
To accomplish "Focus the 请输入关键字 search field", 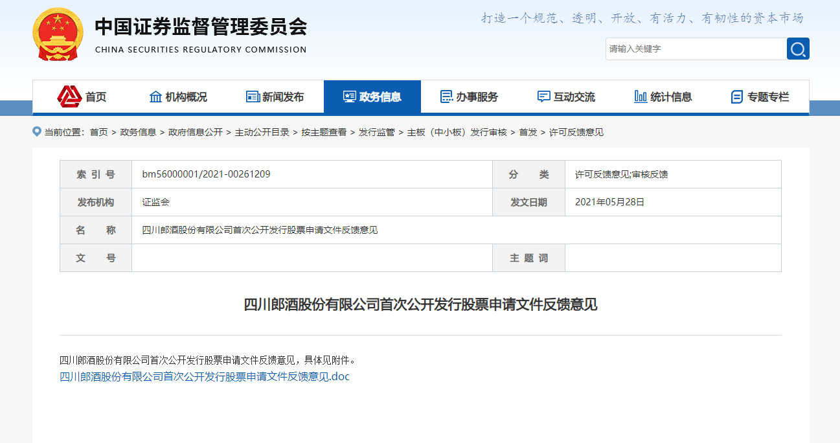I will (x=696, y=49).
